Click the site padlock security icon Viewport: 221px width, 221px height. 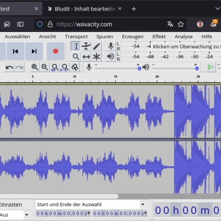coord(50,24)
